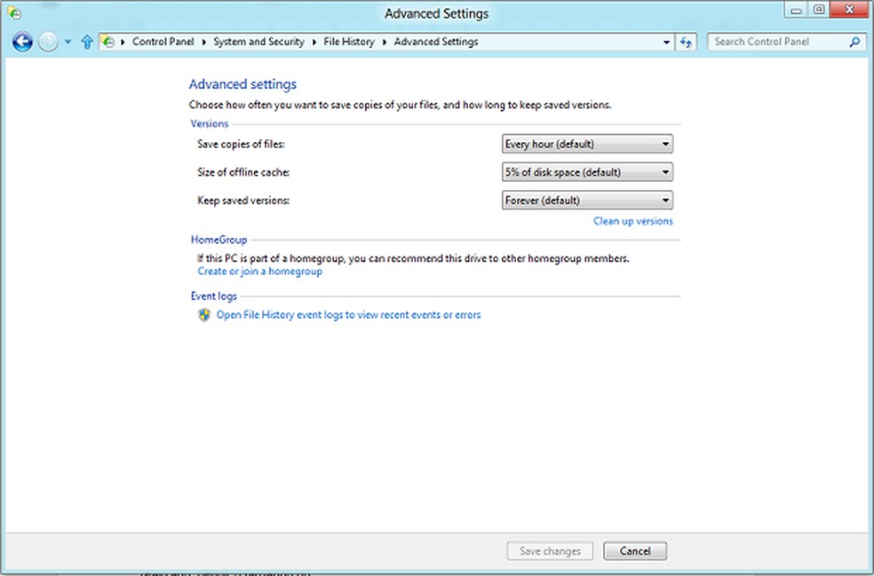Open the Control Panel breadcrumb
Viewport: 874px width, 576px height.
pos(163,42)
